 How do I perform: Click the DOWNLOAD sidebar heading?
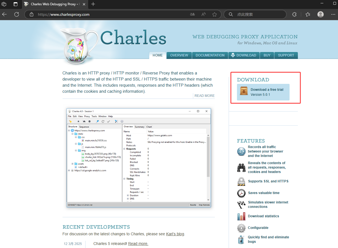click(253, 80)
